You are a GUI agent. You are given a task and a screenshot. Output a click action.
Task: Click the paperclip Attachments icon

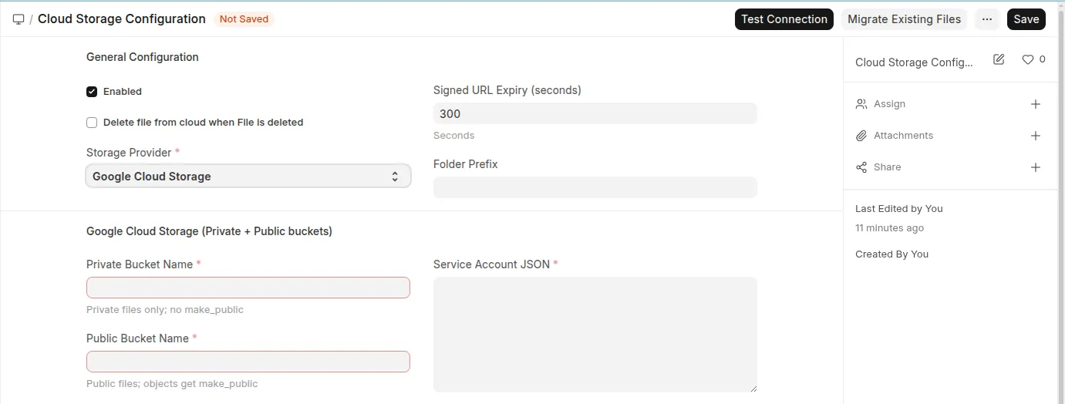pos(861,136)
